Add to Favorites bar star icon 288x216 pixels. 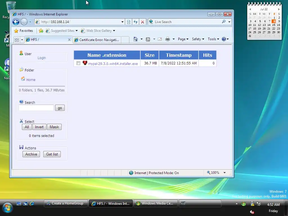click(41, 31)
